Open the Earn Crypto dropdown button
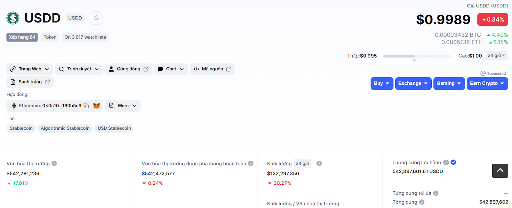The image size is (512, 208). [x=487, y=83]
